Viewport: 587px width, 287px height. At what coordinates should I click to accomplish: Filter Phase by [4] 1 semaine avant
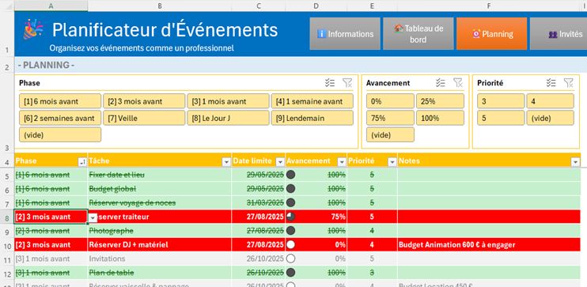(312, 101)
